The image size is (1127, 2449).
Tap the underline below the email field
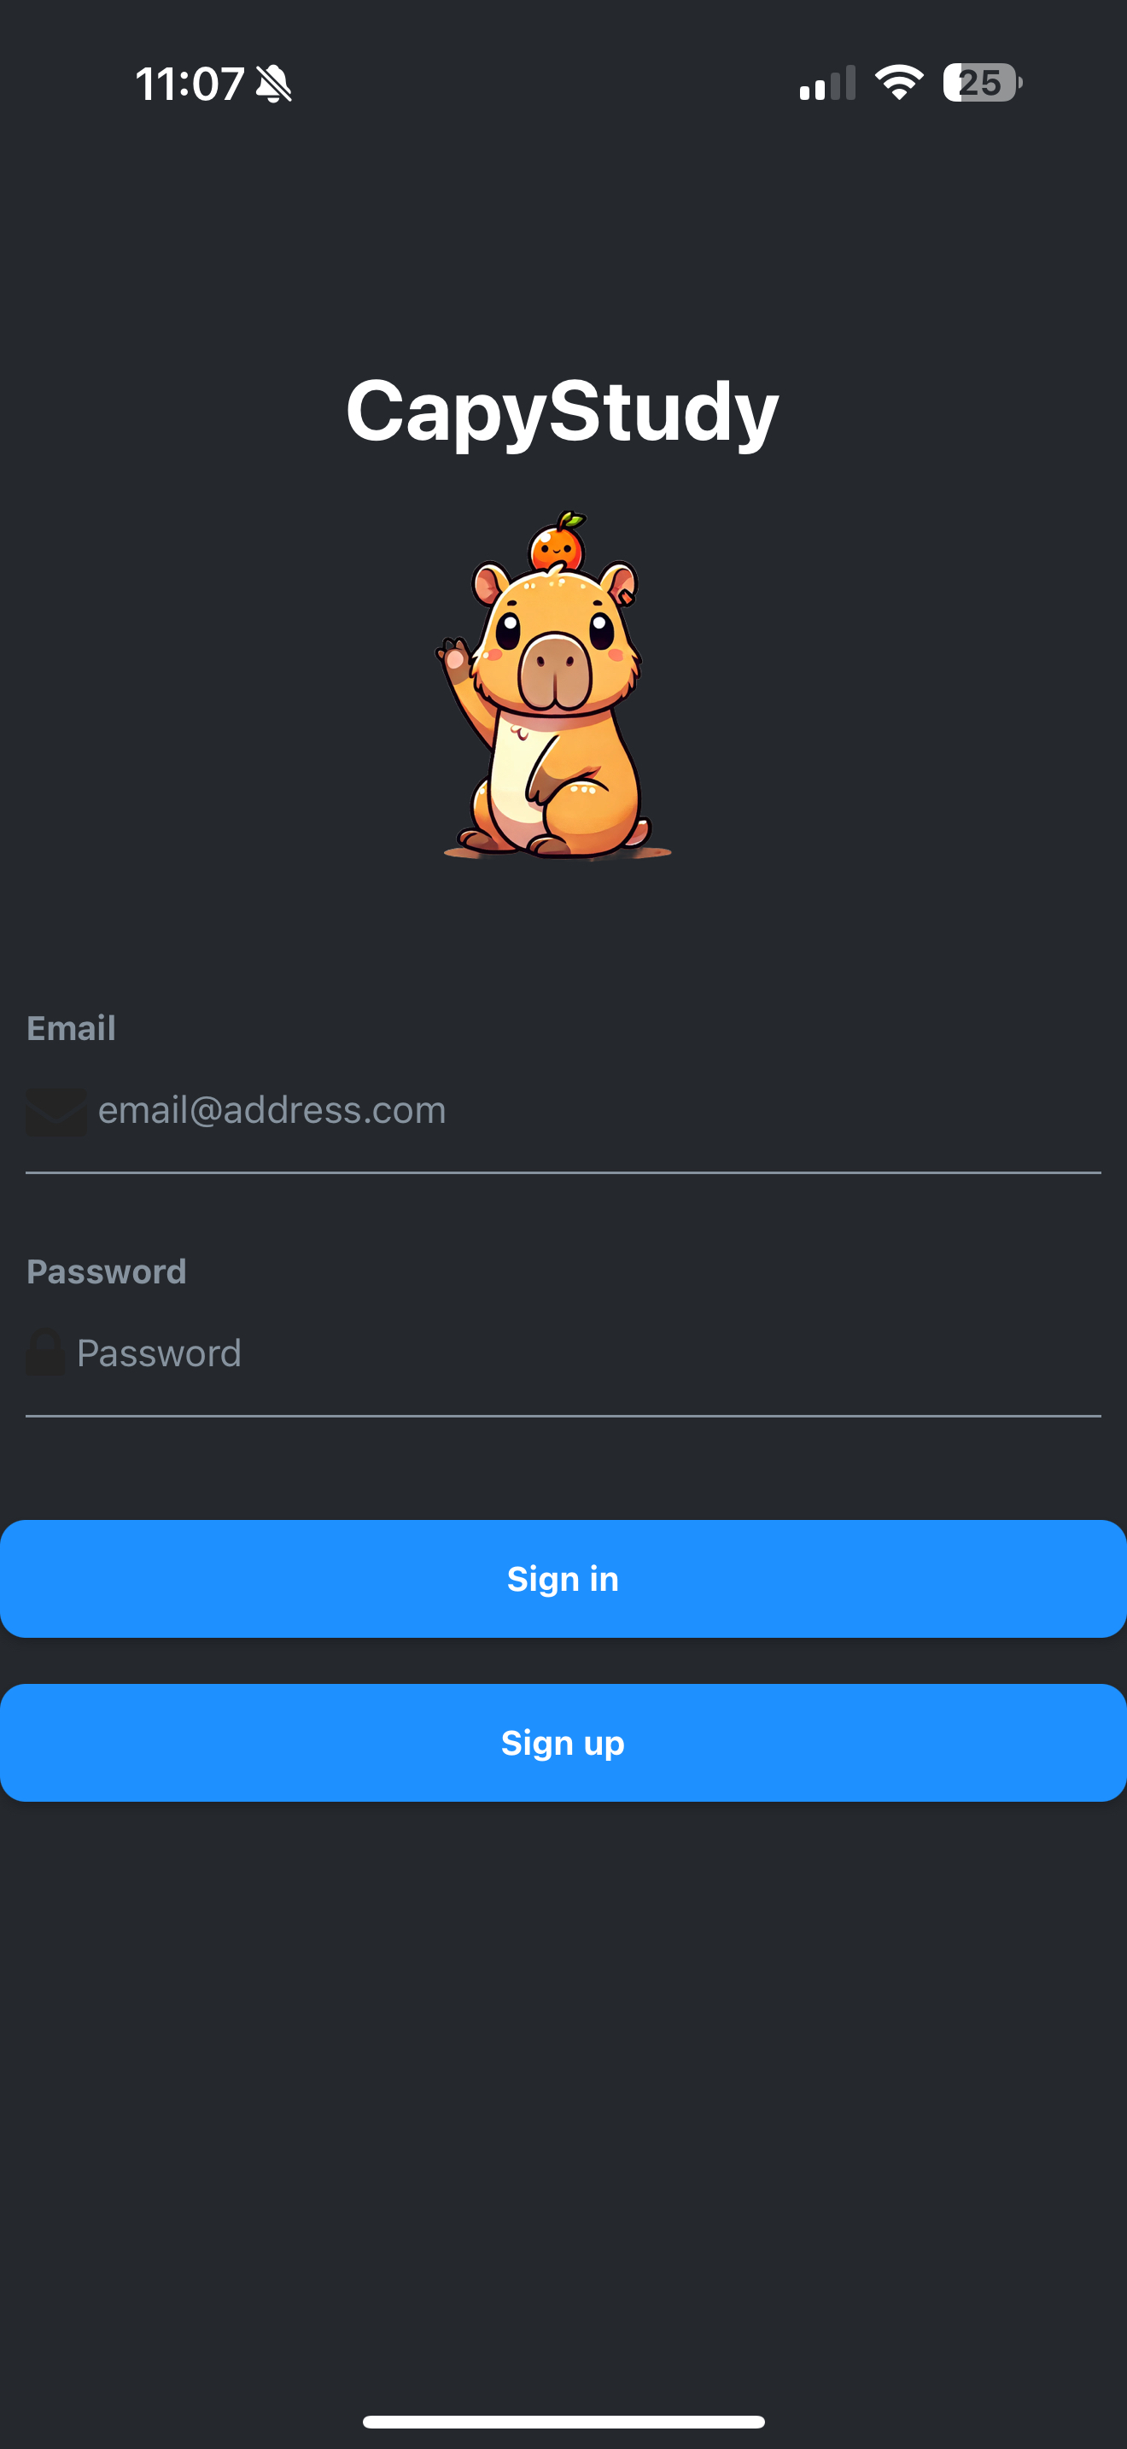click(x=563, y=1173)
